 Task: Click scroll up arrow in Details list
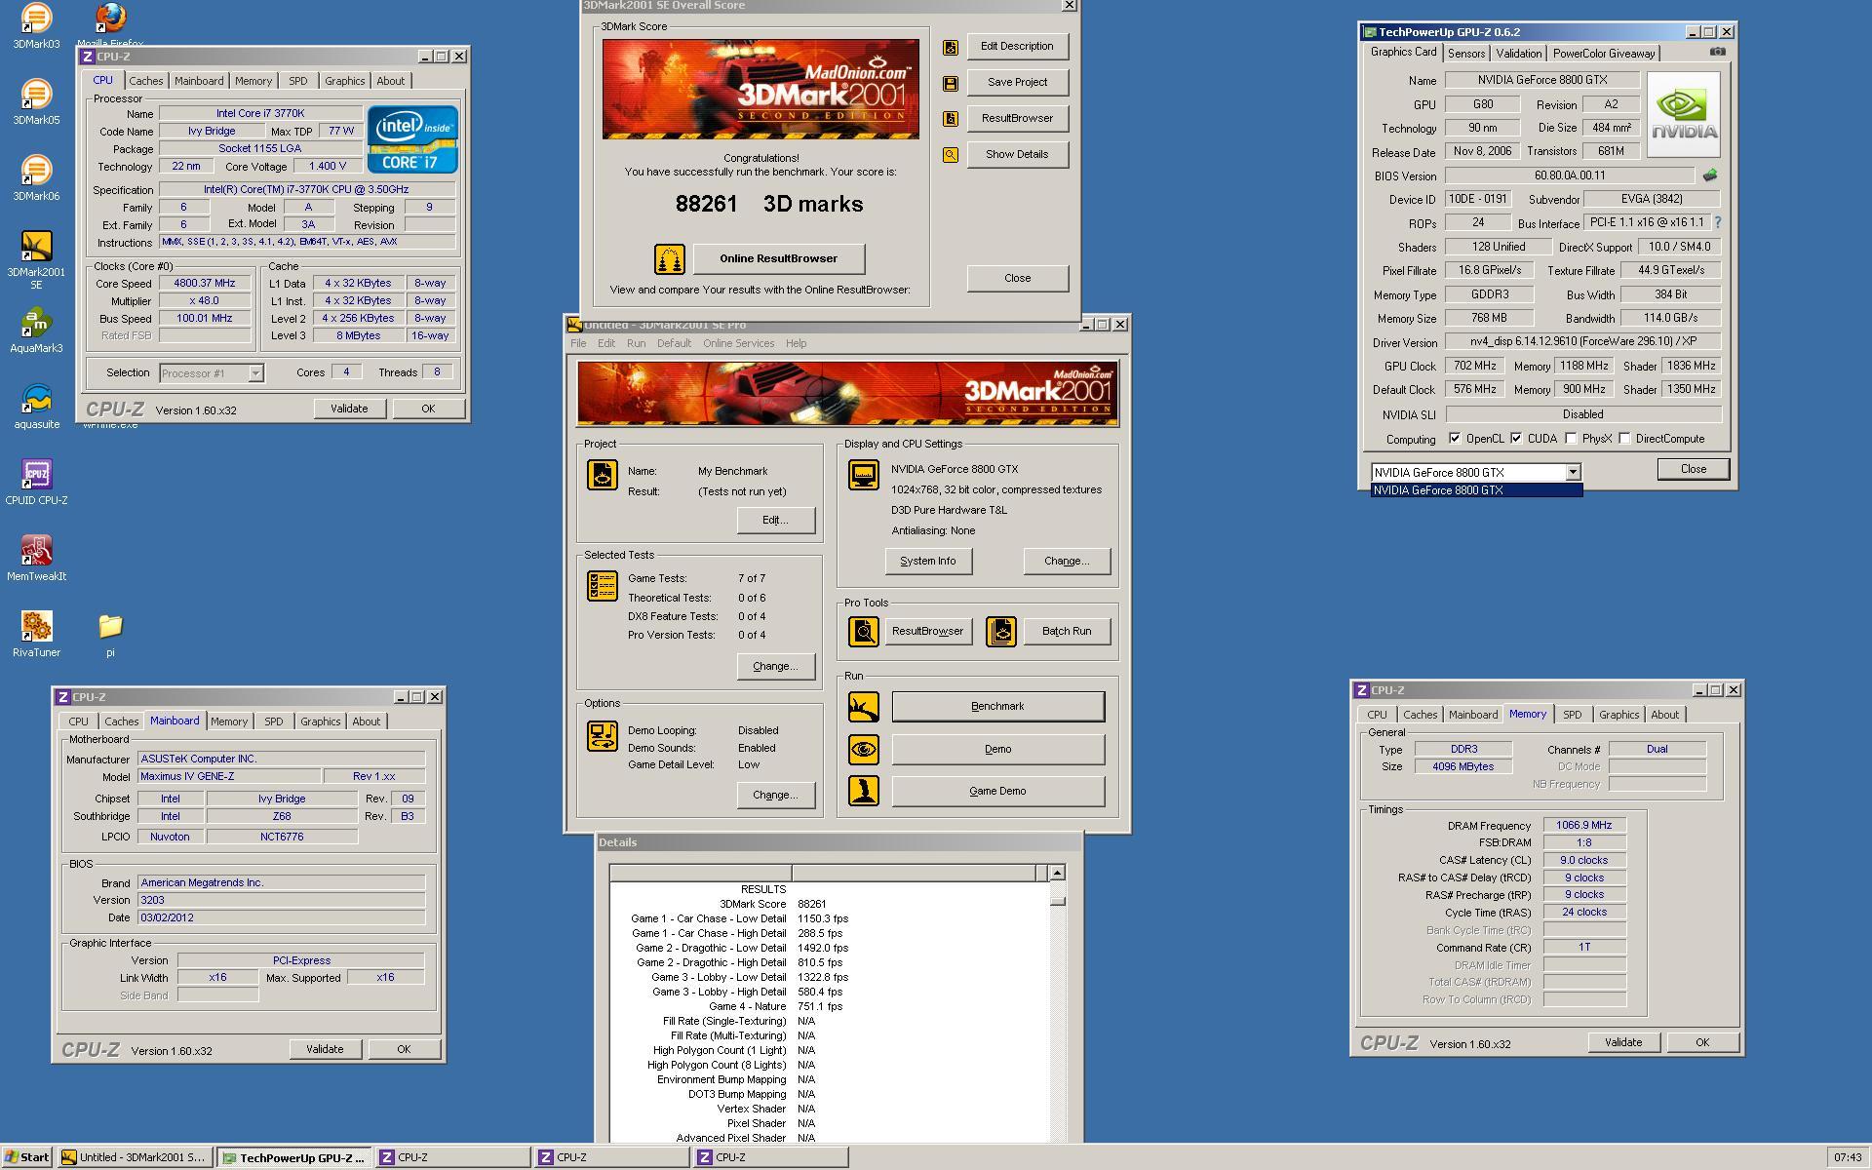(1057, 873)
